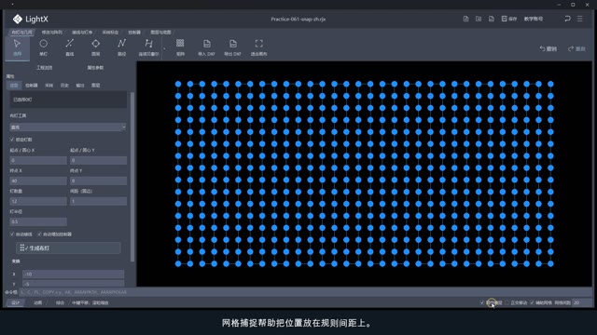597x335 pixels.
Task: Choose the straight line layout tool
Action: (x=69, y=47)
